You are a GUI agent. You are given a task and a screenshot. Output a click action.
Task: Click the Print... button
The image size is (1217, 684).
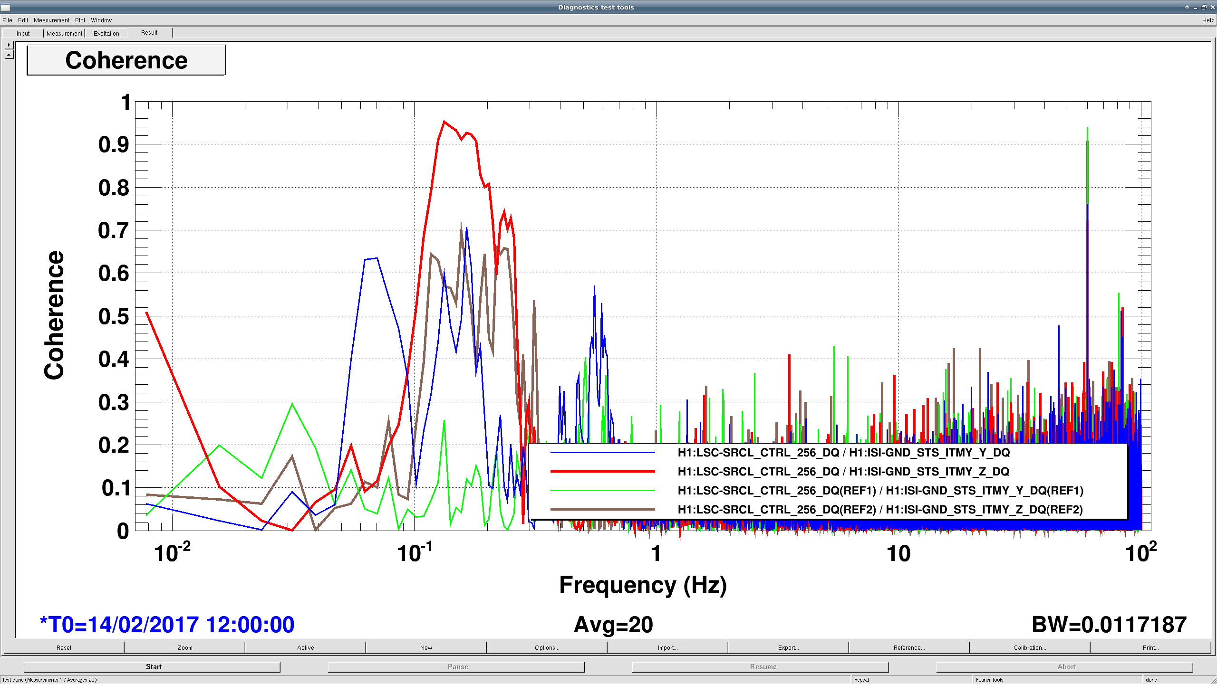[1150, 647]
